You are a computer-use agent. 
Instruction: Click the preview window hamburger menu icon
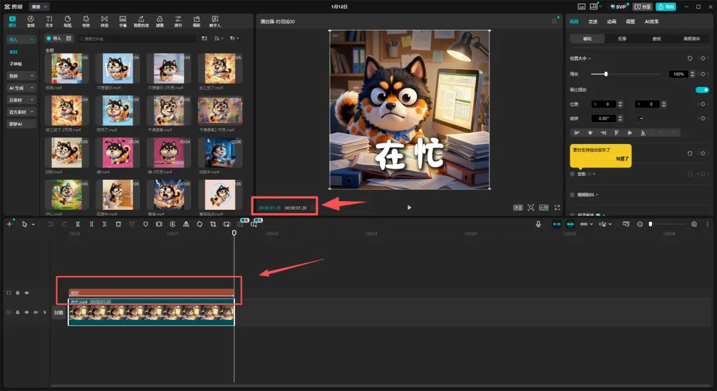point(554,21)
